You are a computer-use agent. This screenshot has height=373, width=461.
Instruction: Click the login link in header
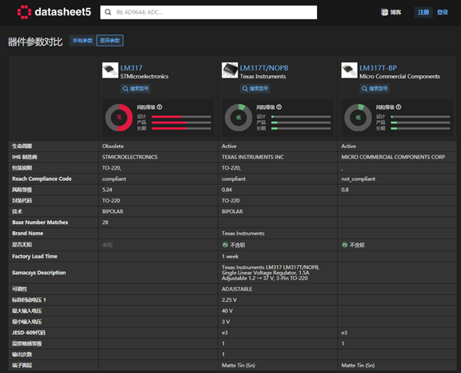click(442, 12)
